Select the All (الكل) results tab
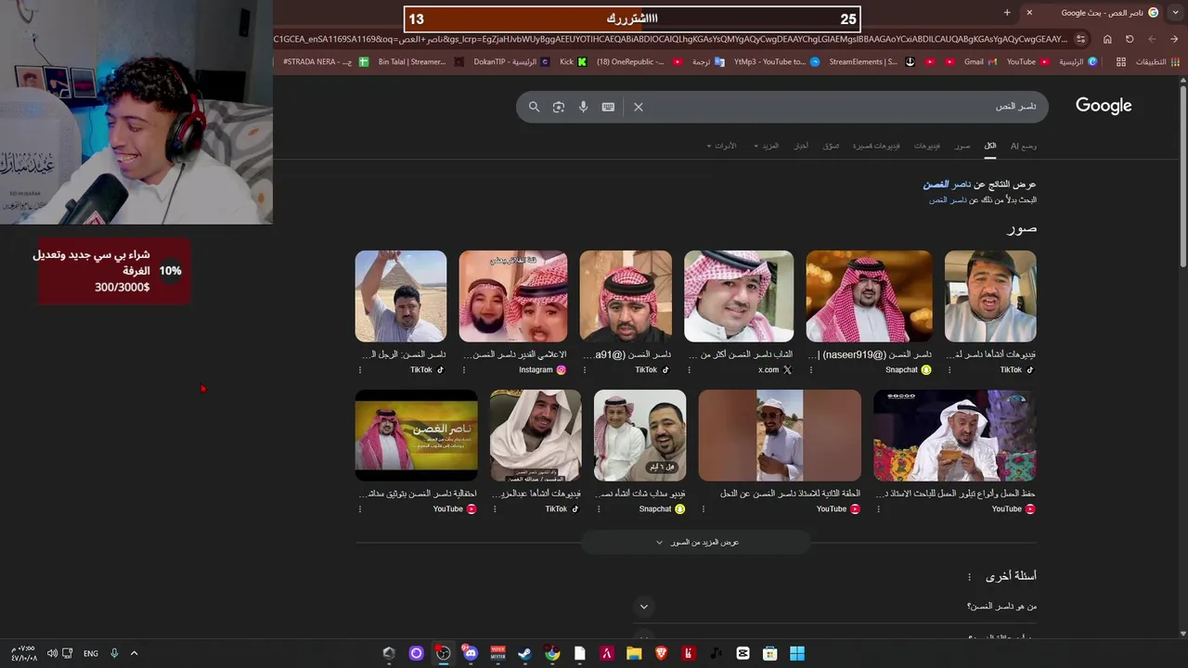 coord(990,146)
